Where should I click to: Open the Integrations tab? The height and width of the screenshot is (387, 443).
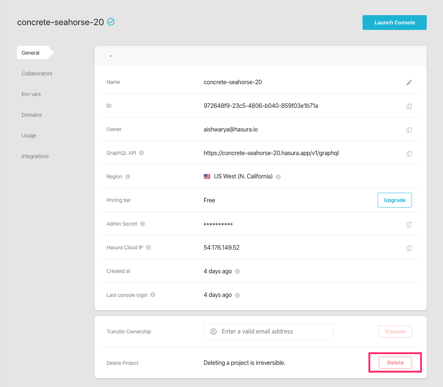click(x=35, y=156)
